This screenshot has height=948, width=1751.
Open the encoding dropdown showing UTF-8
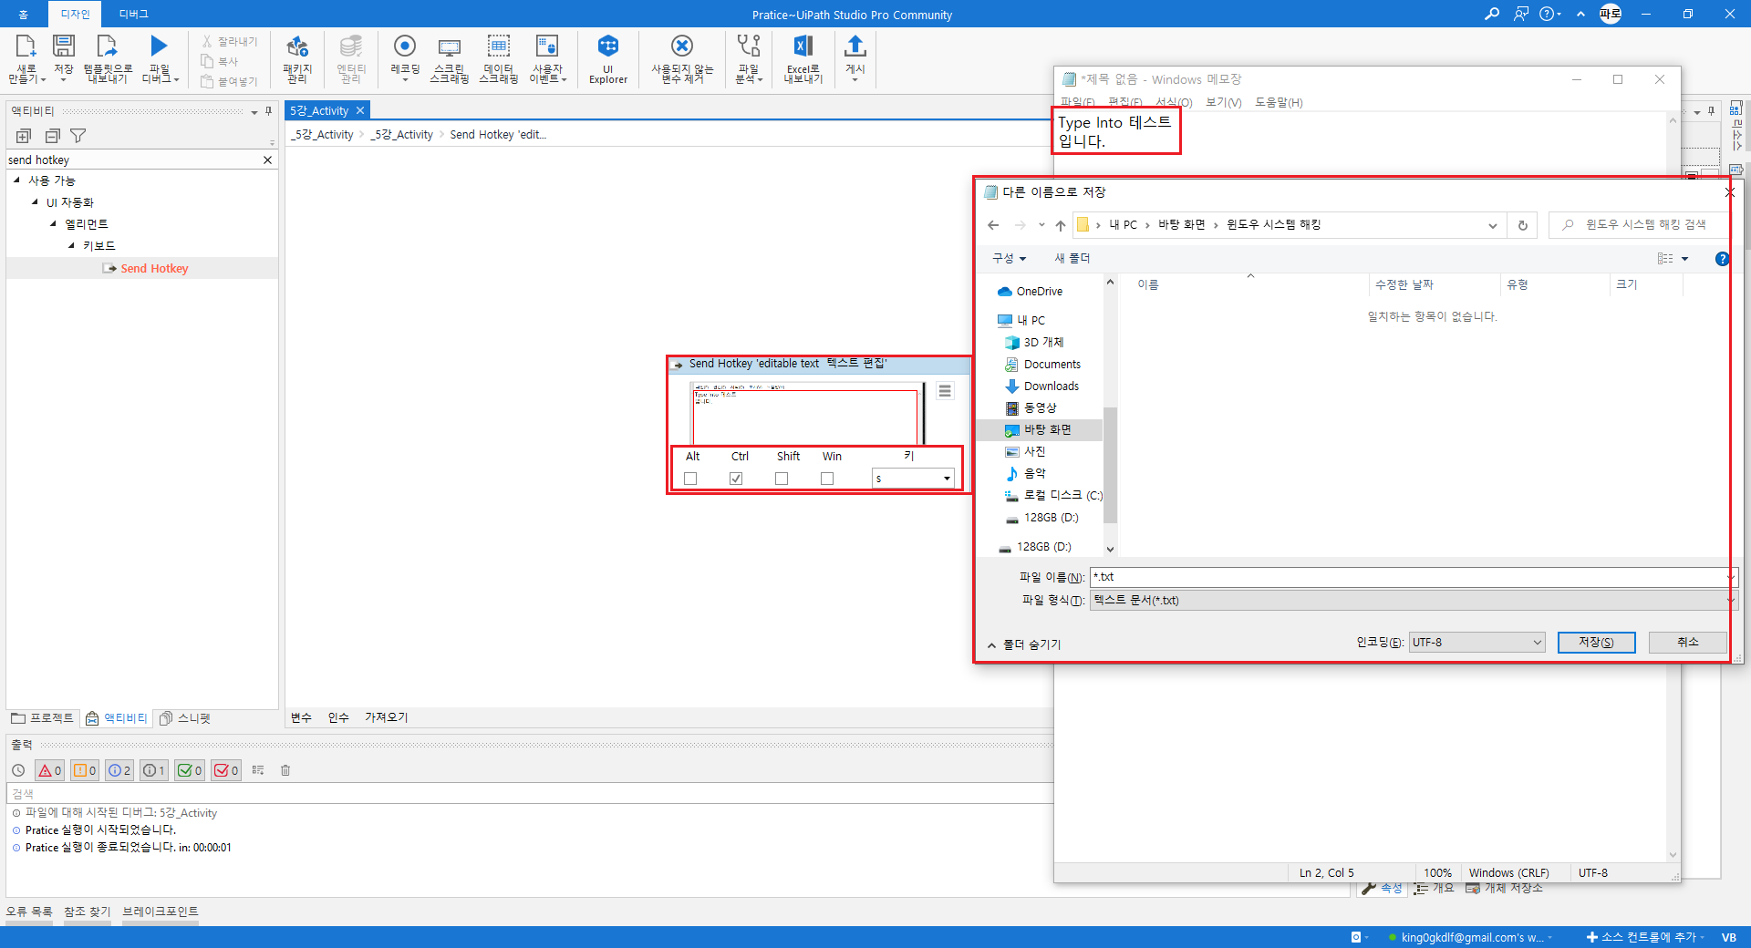click(1476, 643)
